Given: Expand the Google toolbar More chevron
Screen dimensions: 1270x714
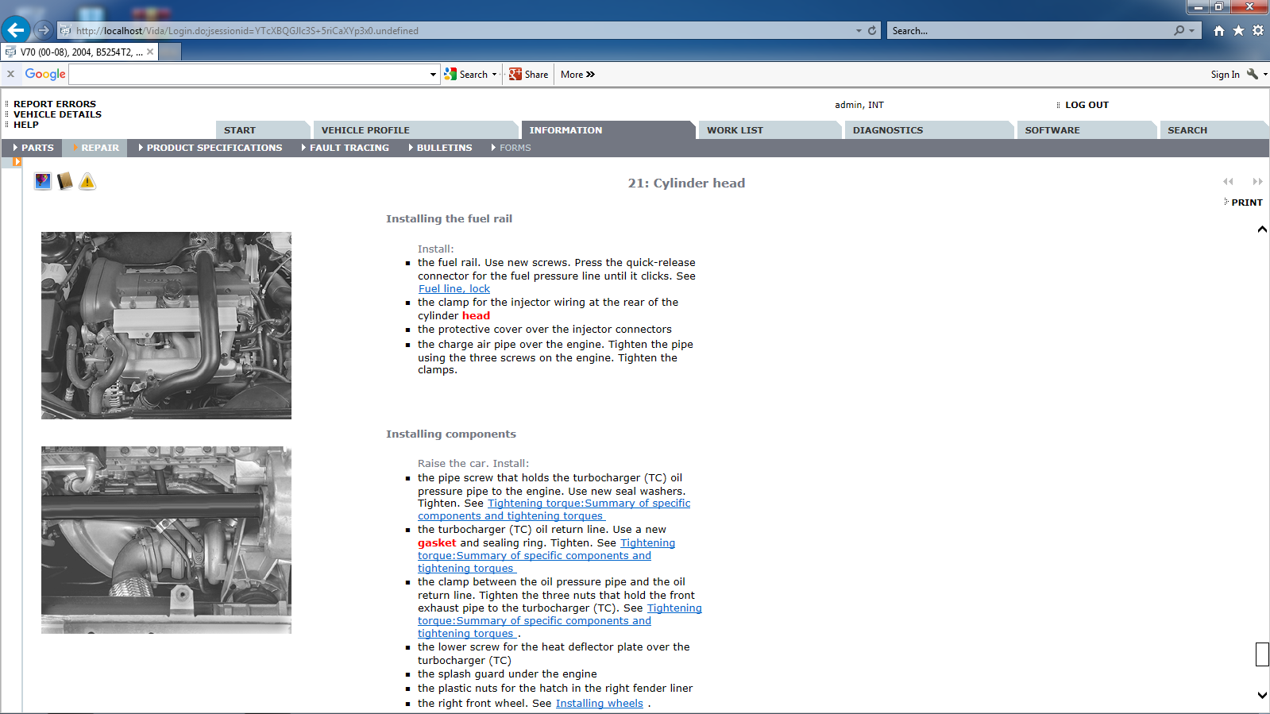Looking at the screenshot, I should 590,75.
